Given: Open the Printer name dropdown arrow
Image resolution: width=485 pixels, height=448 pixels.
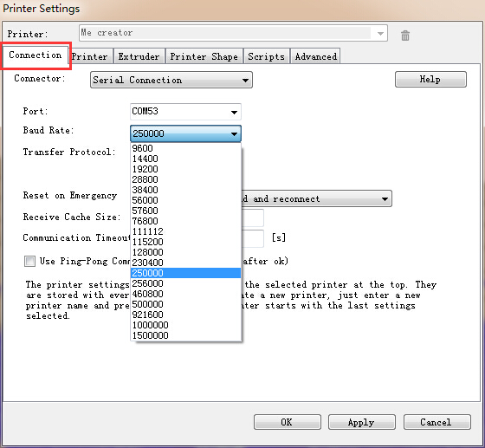Looking at the screenshot, I should (x=380, y=34).
